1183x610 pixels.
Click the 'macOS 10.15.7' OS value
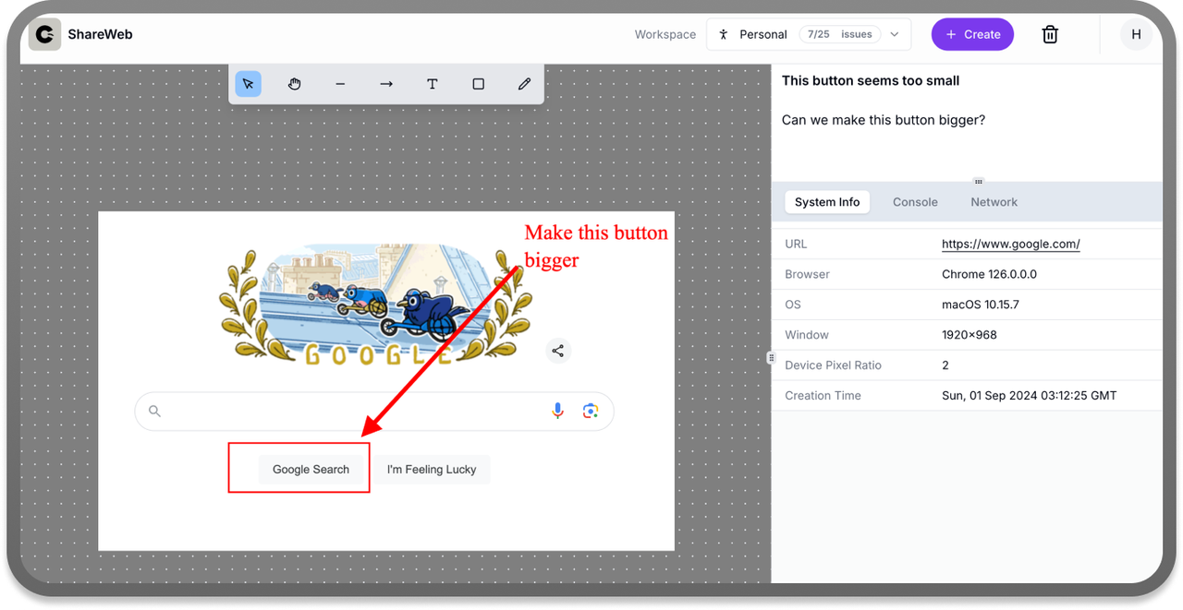point(981,305)
